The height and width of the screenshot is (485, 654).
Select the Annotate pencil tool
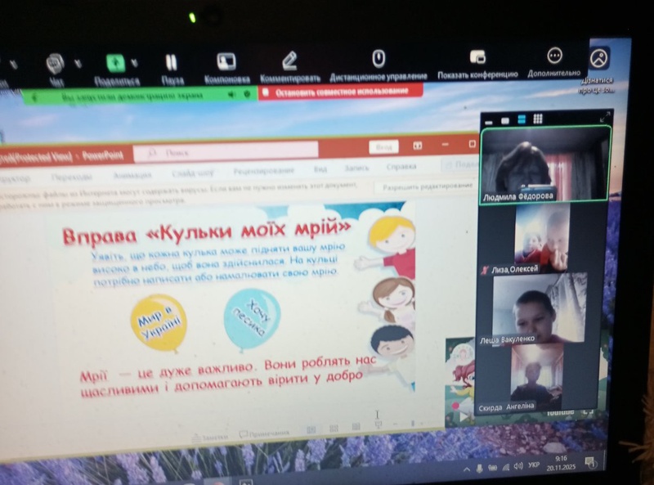point(289,60)
